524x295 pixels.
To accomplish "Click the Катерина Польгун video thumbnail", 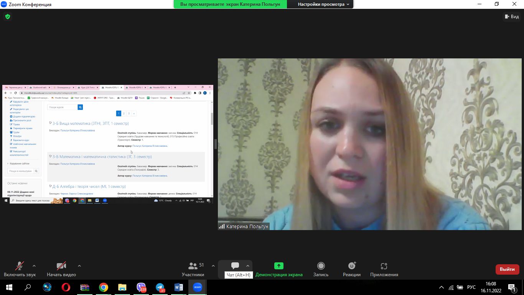I will click(x=369, y=144).
